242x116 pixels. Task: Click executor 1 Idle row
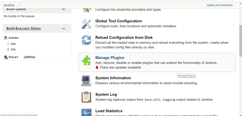(11, 44)
